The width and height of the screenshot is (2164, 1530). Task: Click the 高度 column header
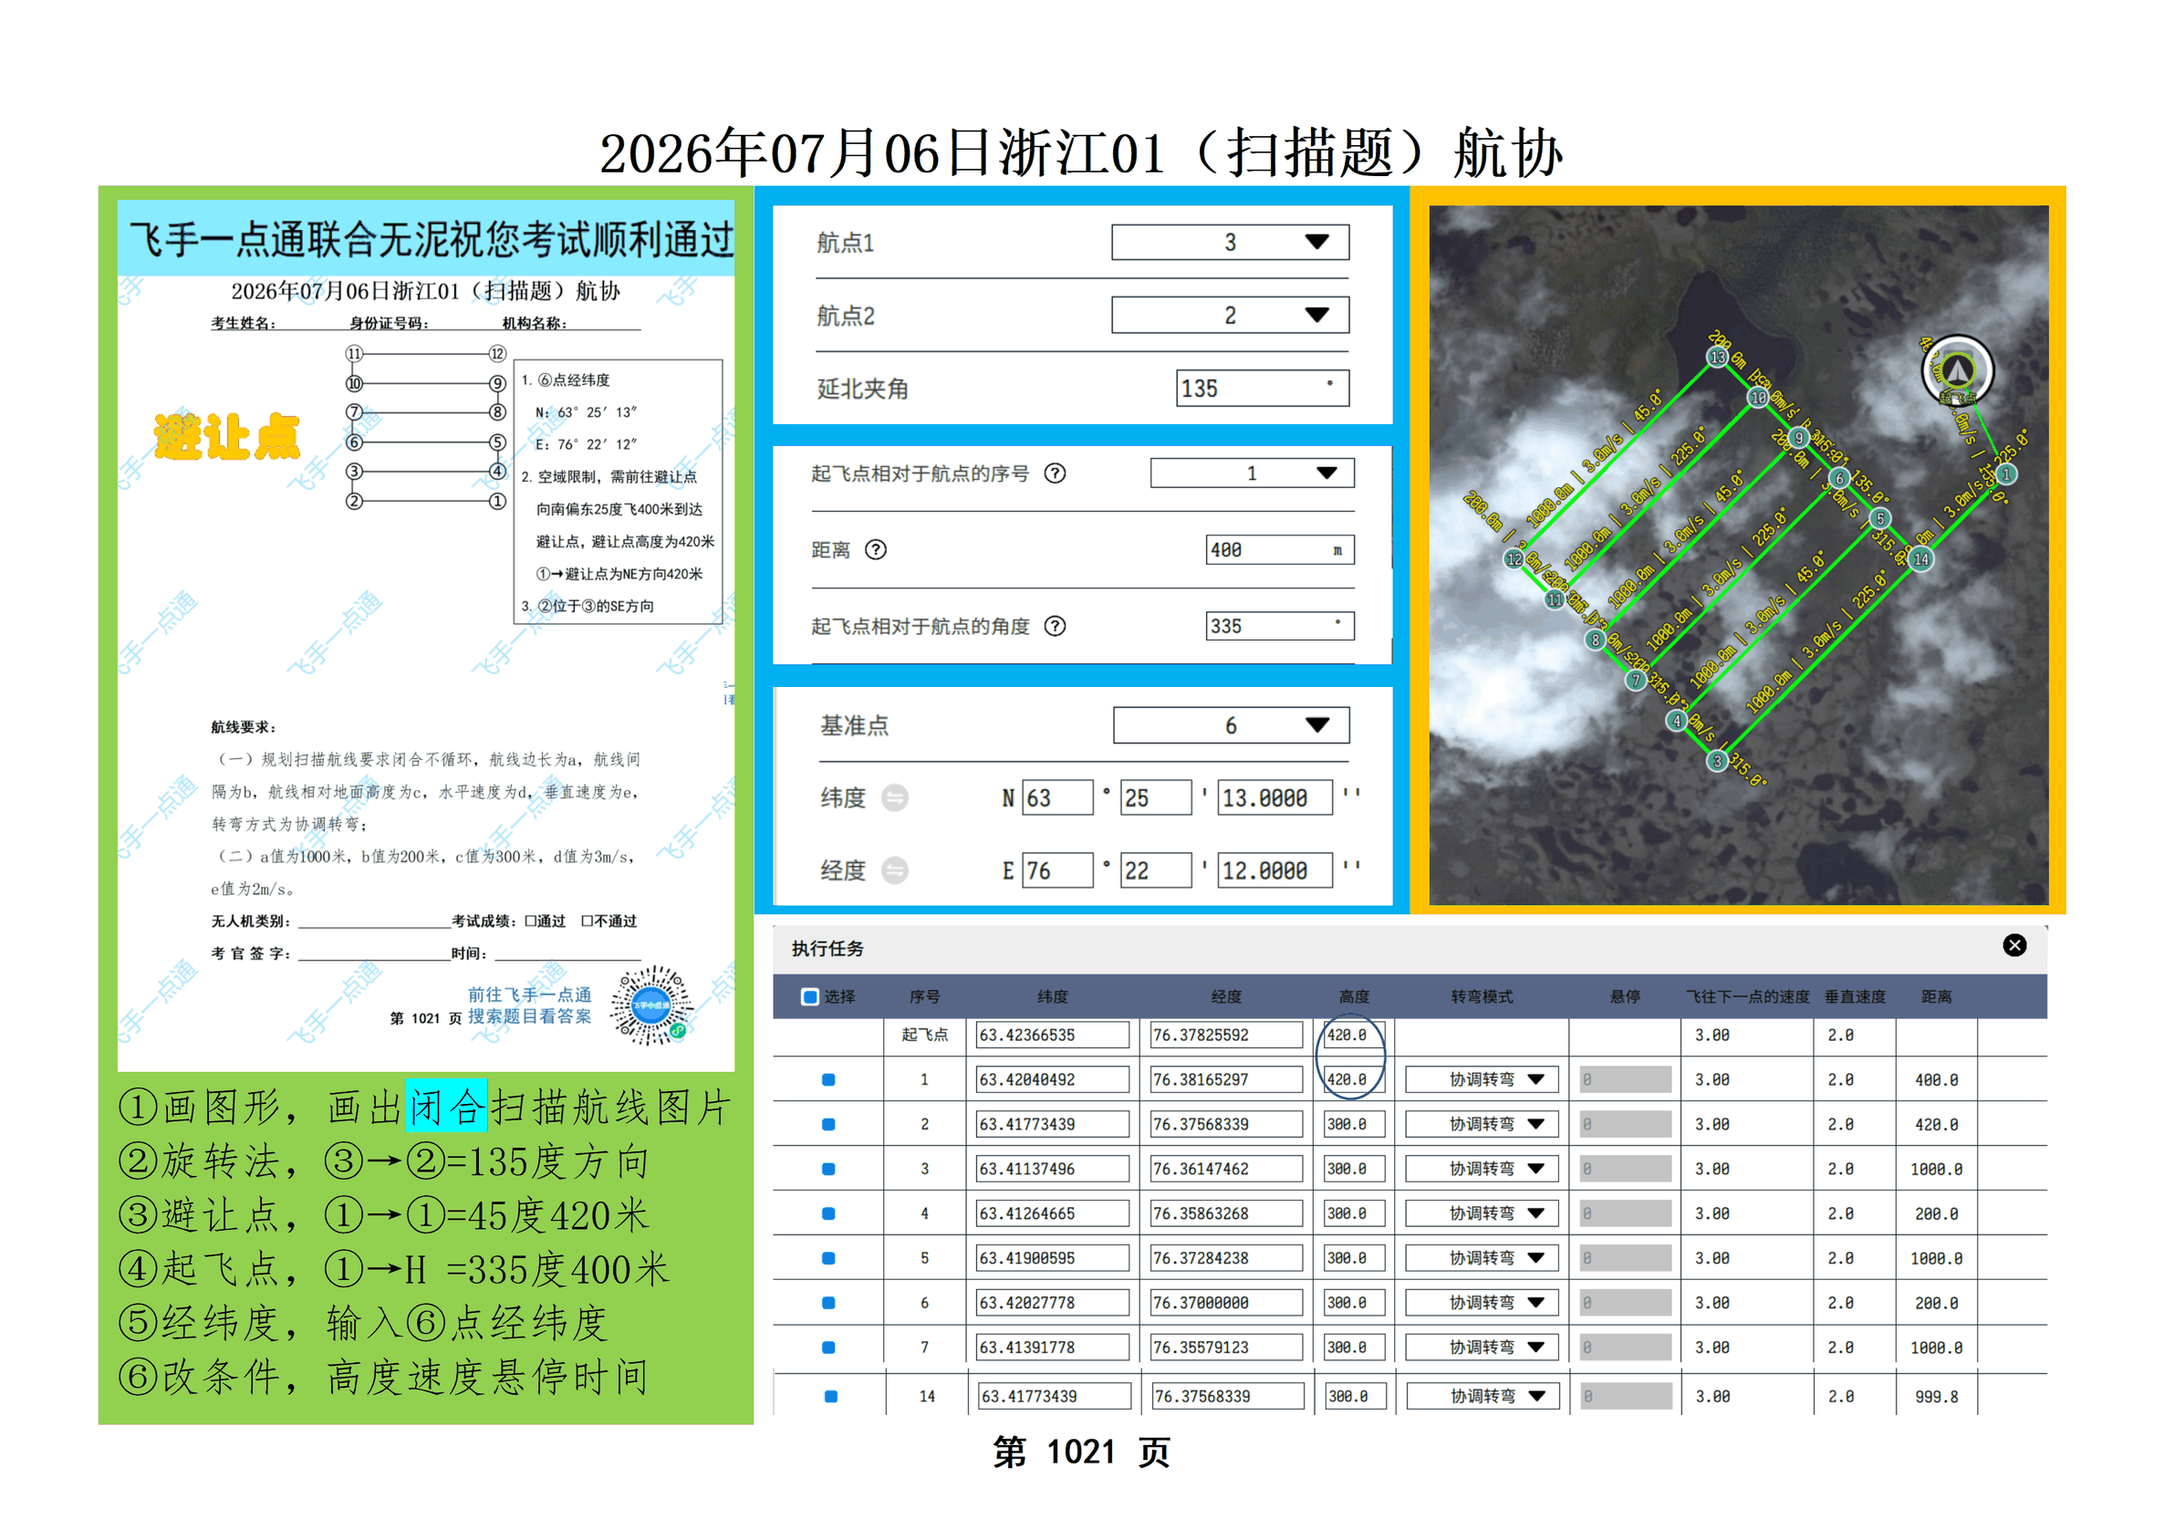tap(1354, 996)
